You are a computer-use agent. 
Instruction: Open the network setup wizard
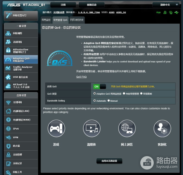pyautogui.click(x=21, y=16)
